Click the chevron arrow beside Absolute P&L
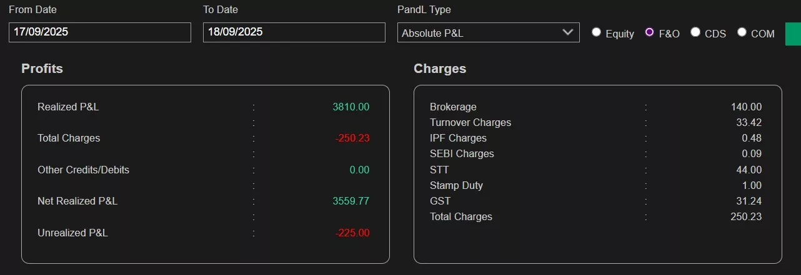The image size is (801, 275). point(567,32)
